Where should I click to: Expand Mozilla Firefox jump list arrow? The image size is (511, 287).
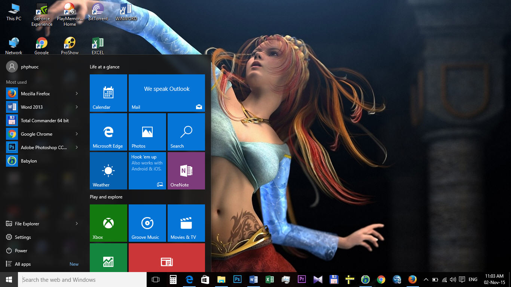pyautogui.click(x=77, y=93)
